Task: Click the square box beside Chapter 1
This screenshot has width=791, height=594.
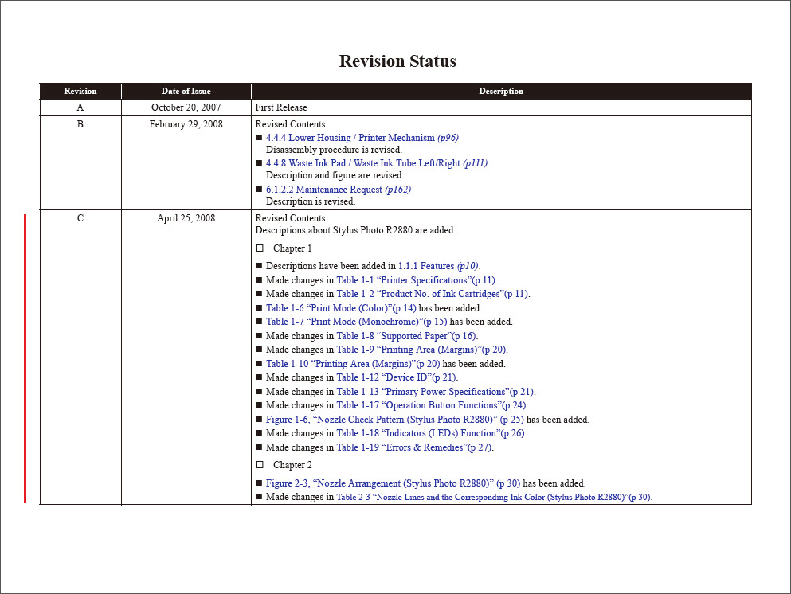Action: (260, 248)
